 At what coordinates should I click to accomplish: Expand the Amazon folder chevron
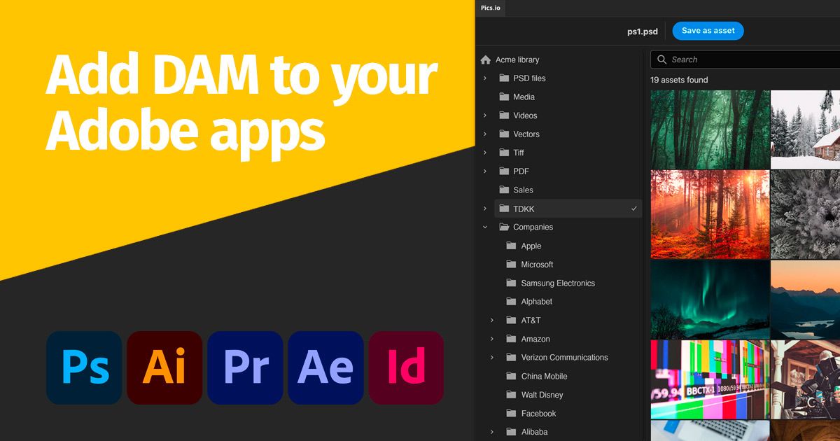tap(491, 339)
